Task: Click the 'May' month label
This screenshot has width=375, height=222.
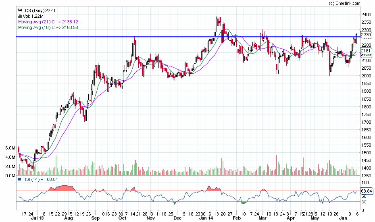Action: (x=315, y=218)
